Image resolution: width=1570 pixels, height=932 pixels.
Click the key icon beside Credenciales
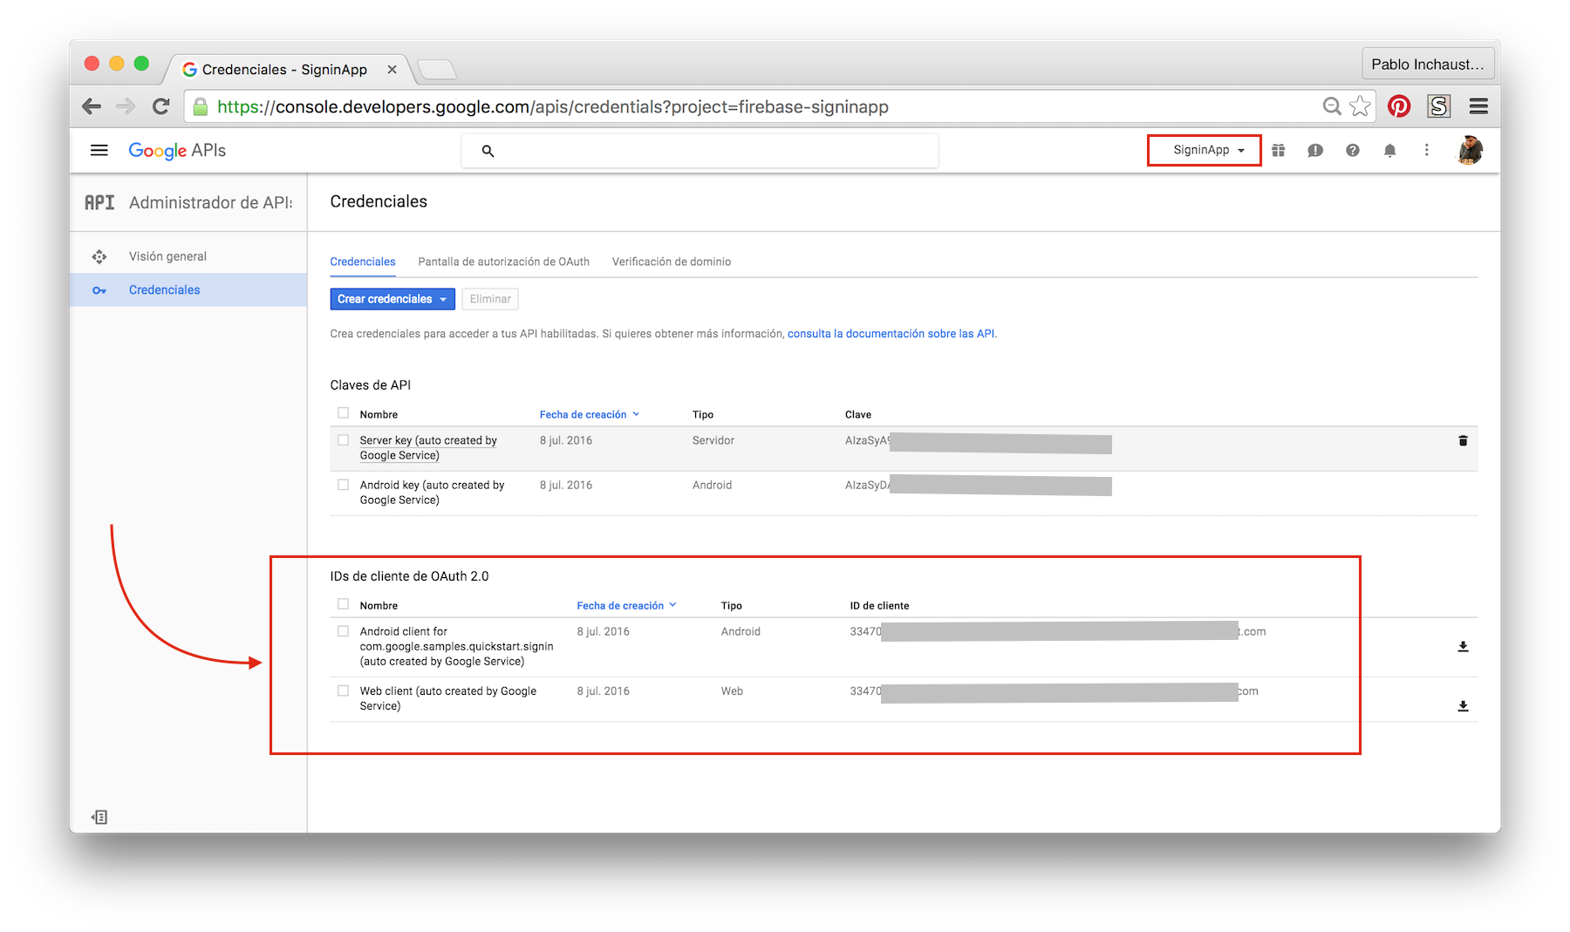click(x=99, y=290)
